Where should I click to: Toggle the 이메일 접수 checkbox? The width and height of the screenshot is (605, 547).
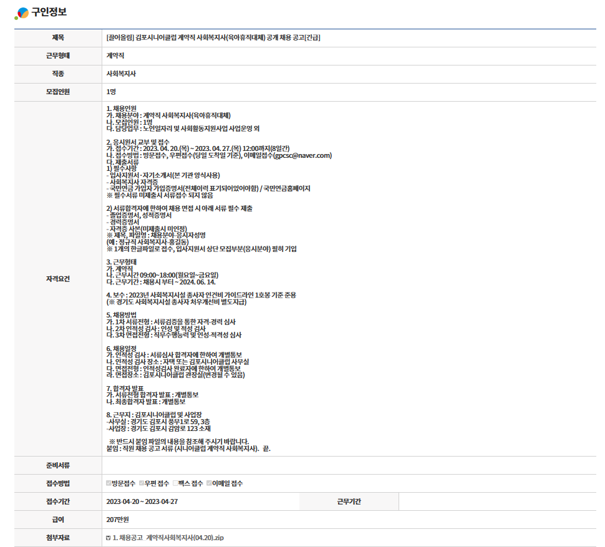pos(209,483)
